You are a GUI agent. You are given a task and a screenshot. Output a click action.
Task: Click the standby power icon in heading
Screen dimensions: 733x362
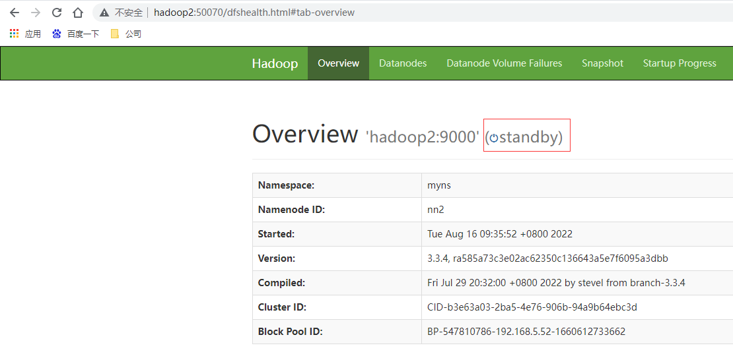click(x=494, y=138)
